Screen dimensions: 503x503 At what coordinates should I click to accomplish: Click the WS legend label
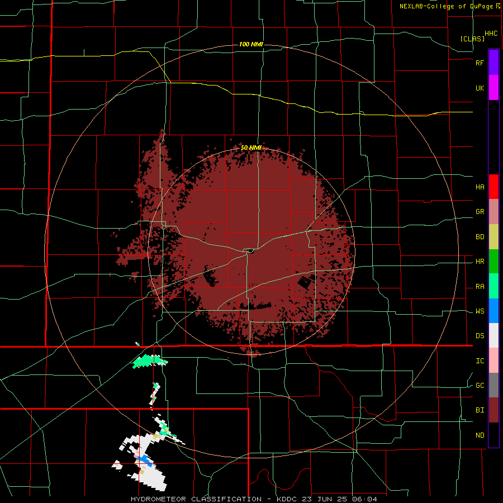click(480, 311)
